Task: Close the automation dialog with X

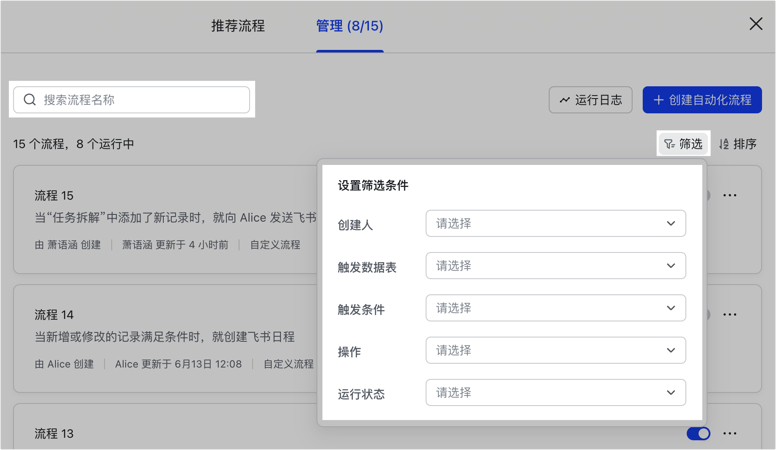Action: click(x=756, y=24)
